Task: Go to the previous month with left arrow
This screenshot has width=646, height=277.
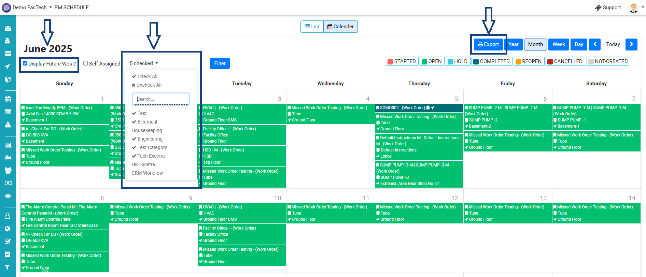Action: point(594,44)
